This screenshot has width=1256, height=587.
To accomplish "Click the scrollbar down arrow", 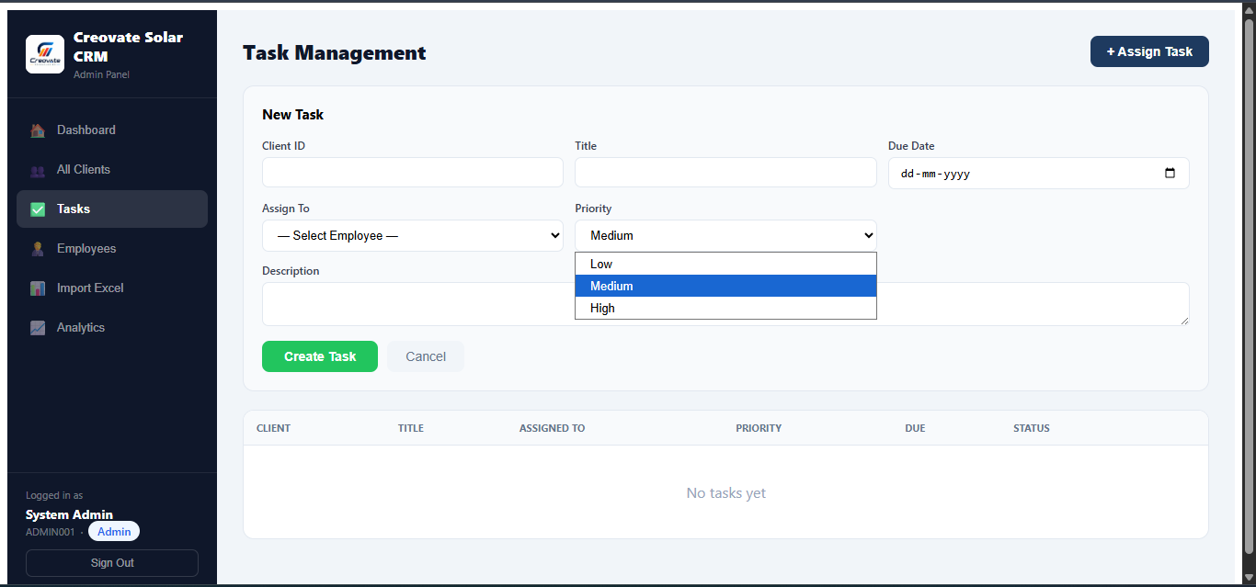I will (x=1249, y=577).
